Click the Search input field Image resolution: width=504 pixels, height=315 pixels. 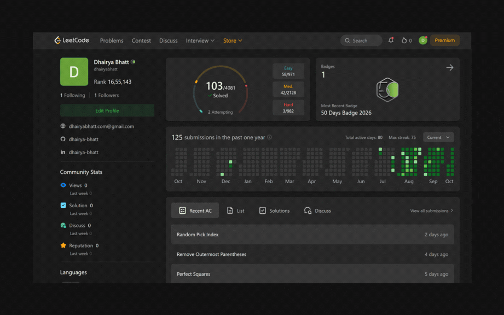[x=361, y=40]
